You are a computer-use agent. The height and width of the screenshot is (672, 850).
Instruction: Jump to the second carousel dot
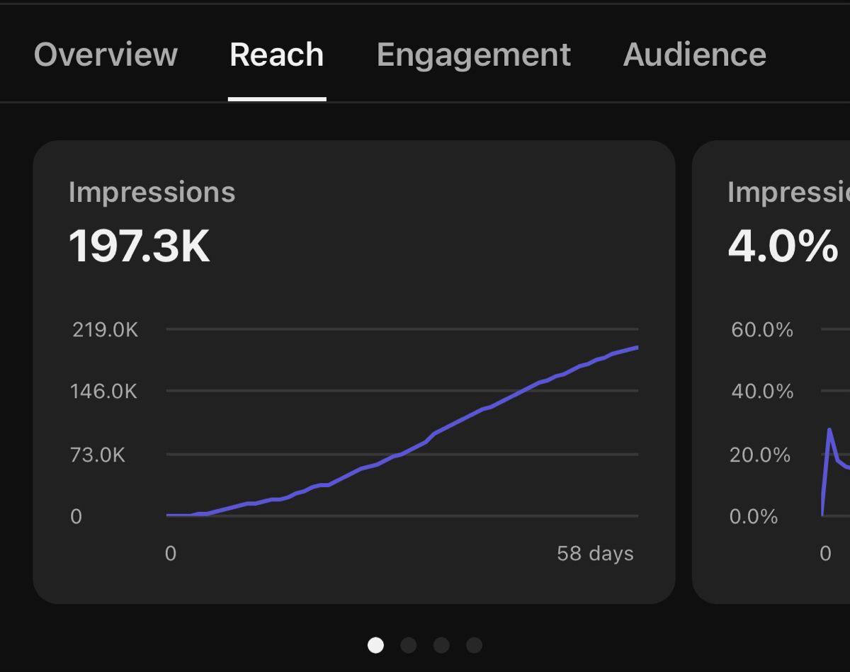[x=409, y=645]
